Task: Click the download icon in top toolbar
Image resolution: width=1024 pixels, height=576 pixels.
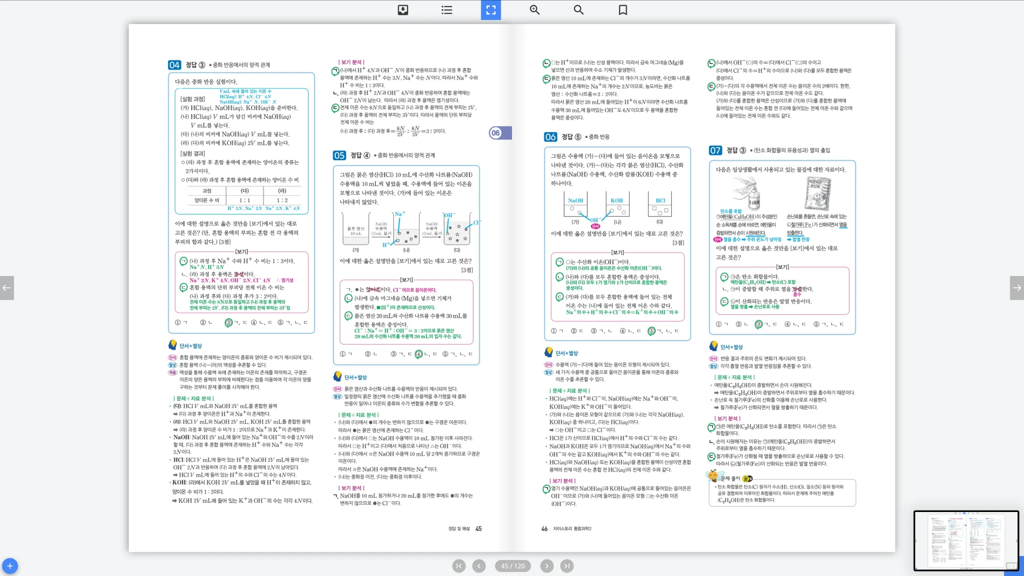Action: pos(403,10)
